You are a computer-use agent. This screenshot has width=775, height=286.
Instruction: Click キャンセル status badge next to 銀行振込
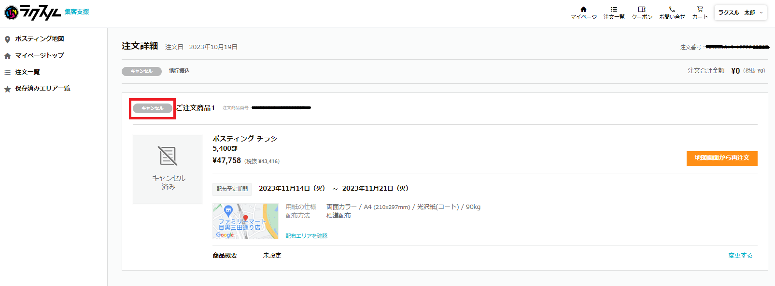tap(141, 71)
